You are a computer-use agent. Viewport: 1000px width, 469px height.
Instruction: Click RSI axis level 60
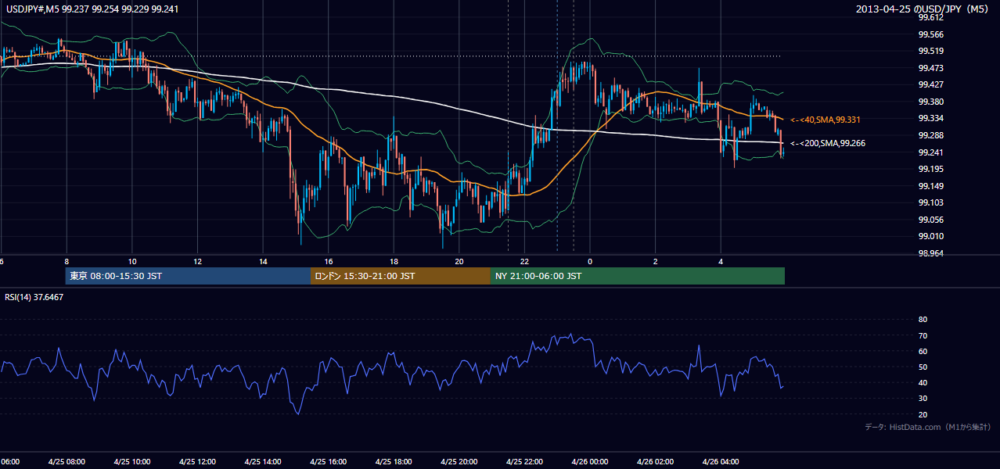923,351
